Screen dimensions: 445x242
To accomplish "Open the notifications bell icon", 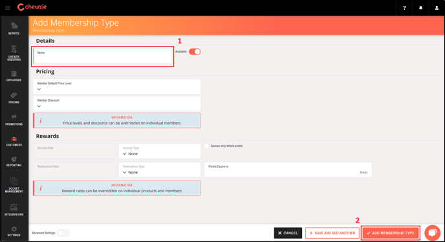I will (x=420, y=8).
